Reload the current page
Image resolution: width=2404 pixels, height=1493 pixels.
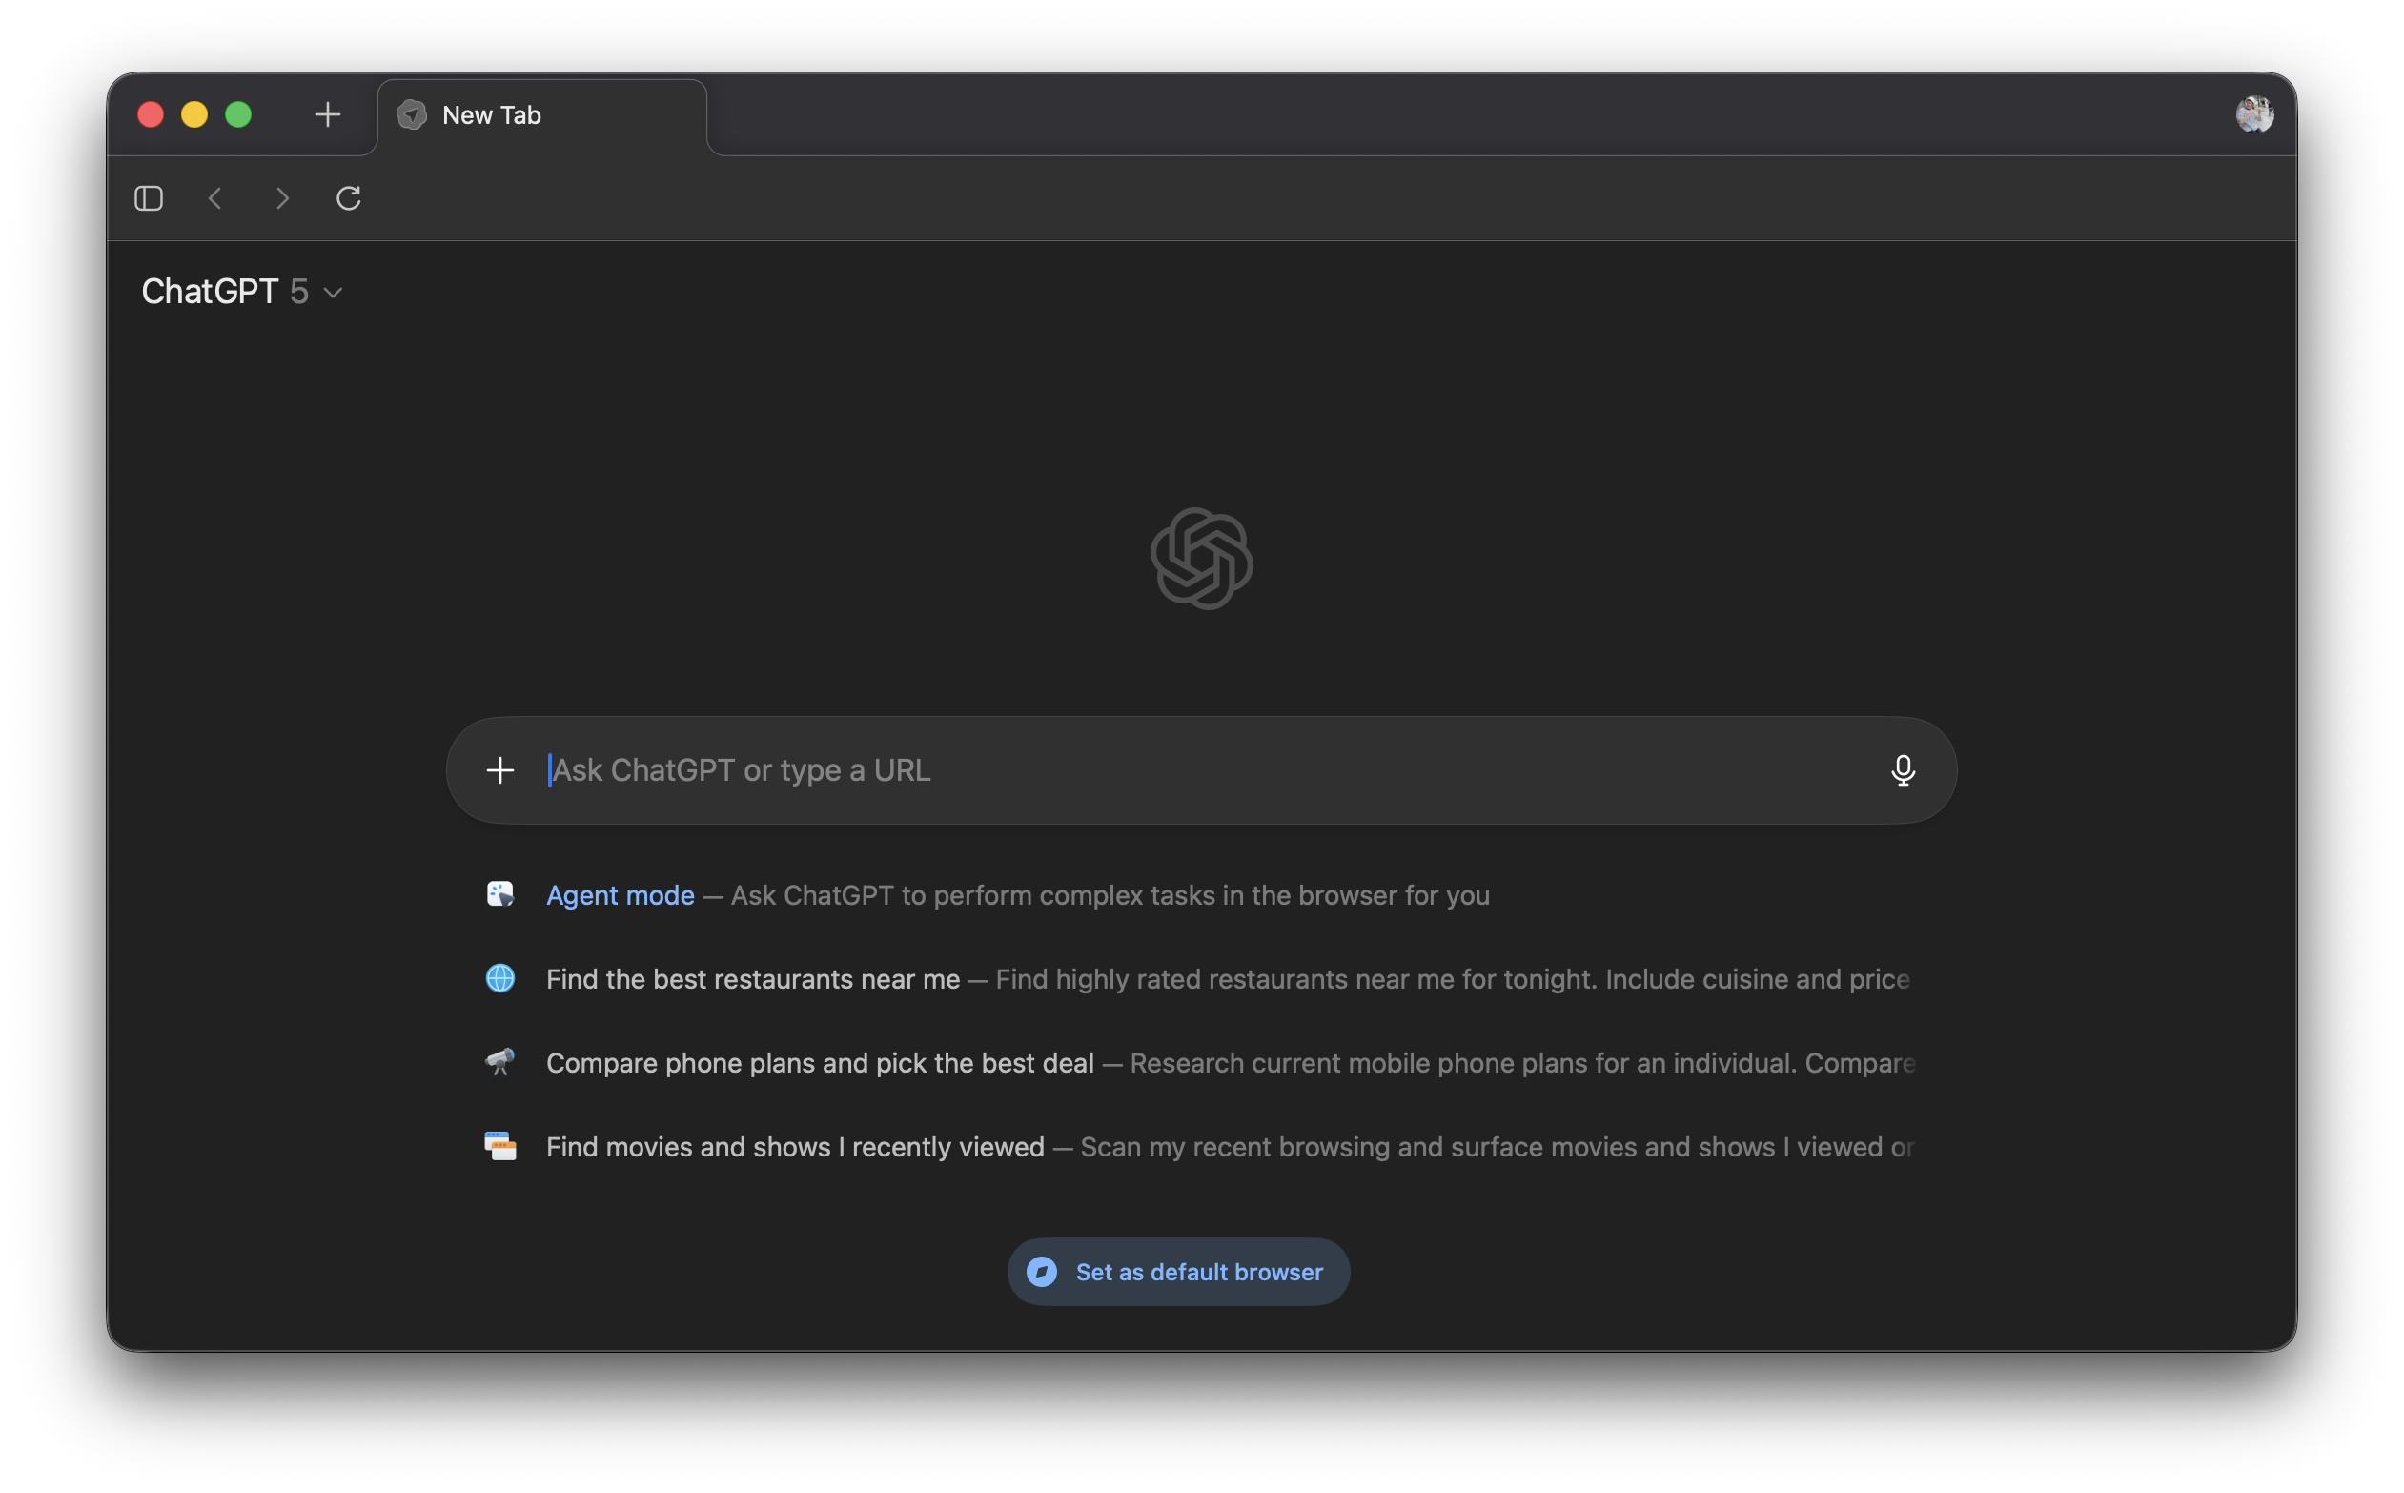349,198
